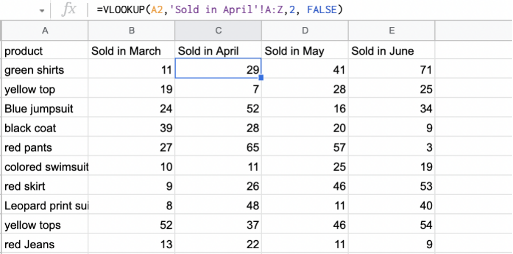Select the "green shirts" cell
The image size is (513, 254).
(45, 70)
